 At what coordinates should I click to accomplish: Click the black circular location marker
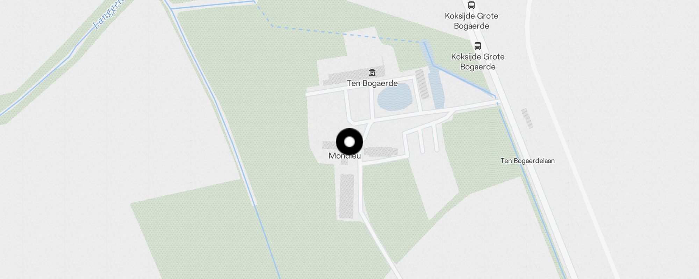(349, 142)
